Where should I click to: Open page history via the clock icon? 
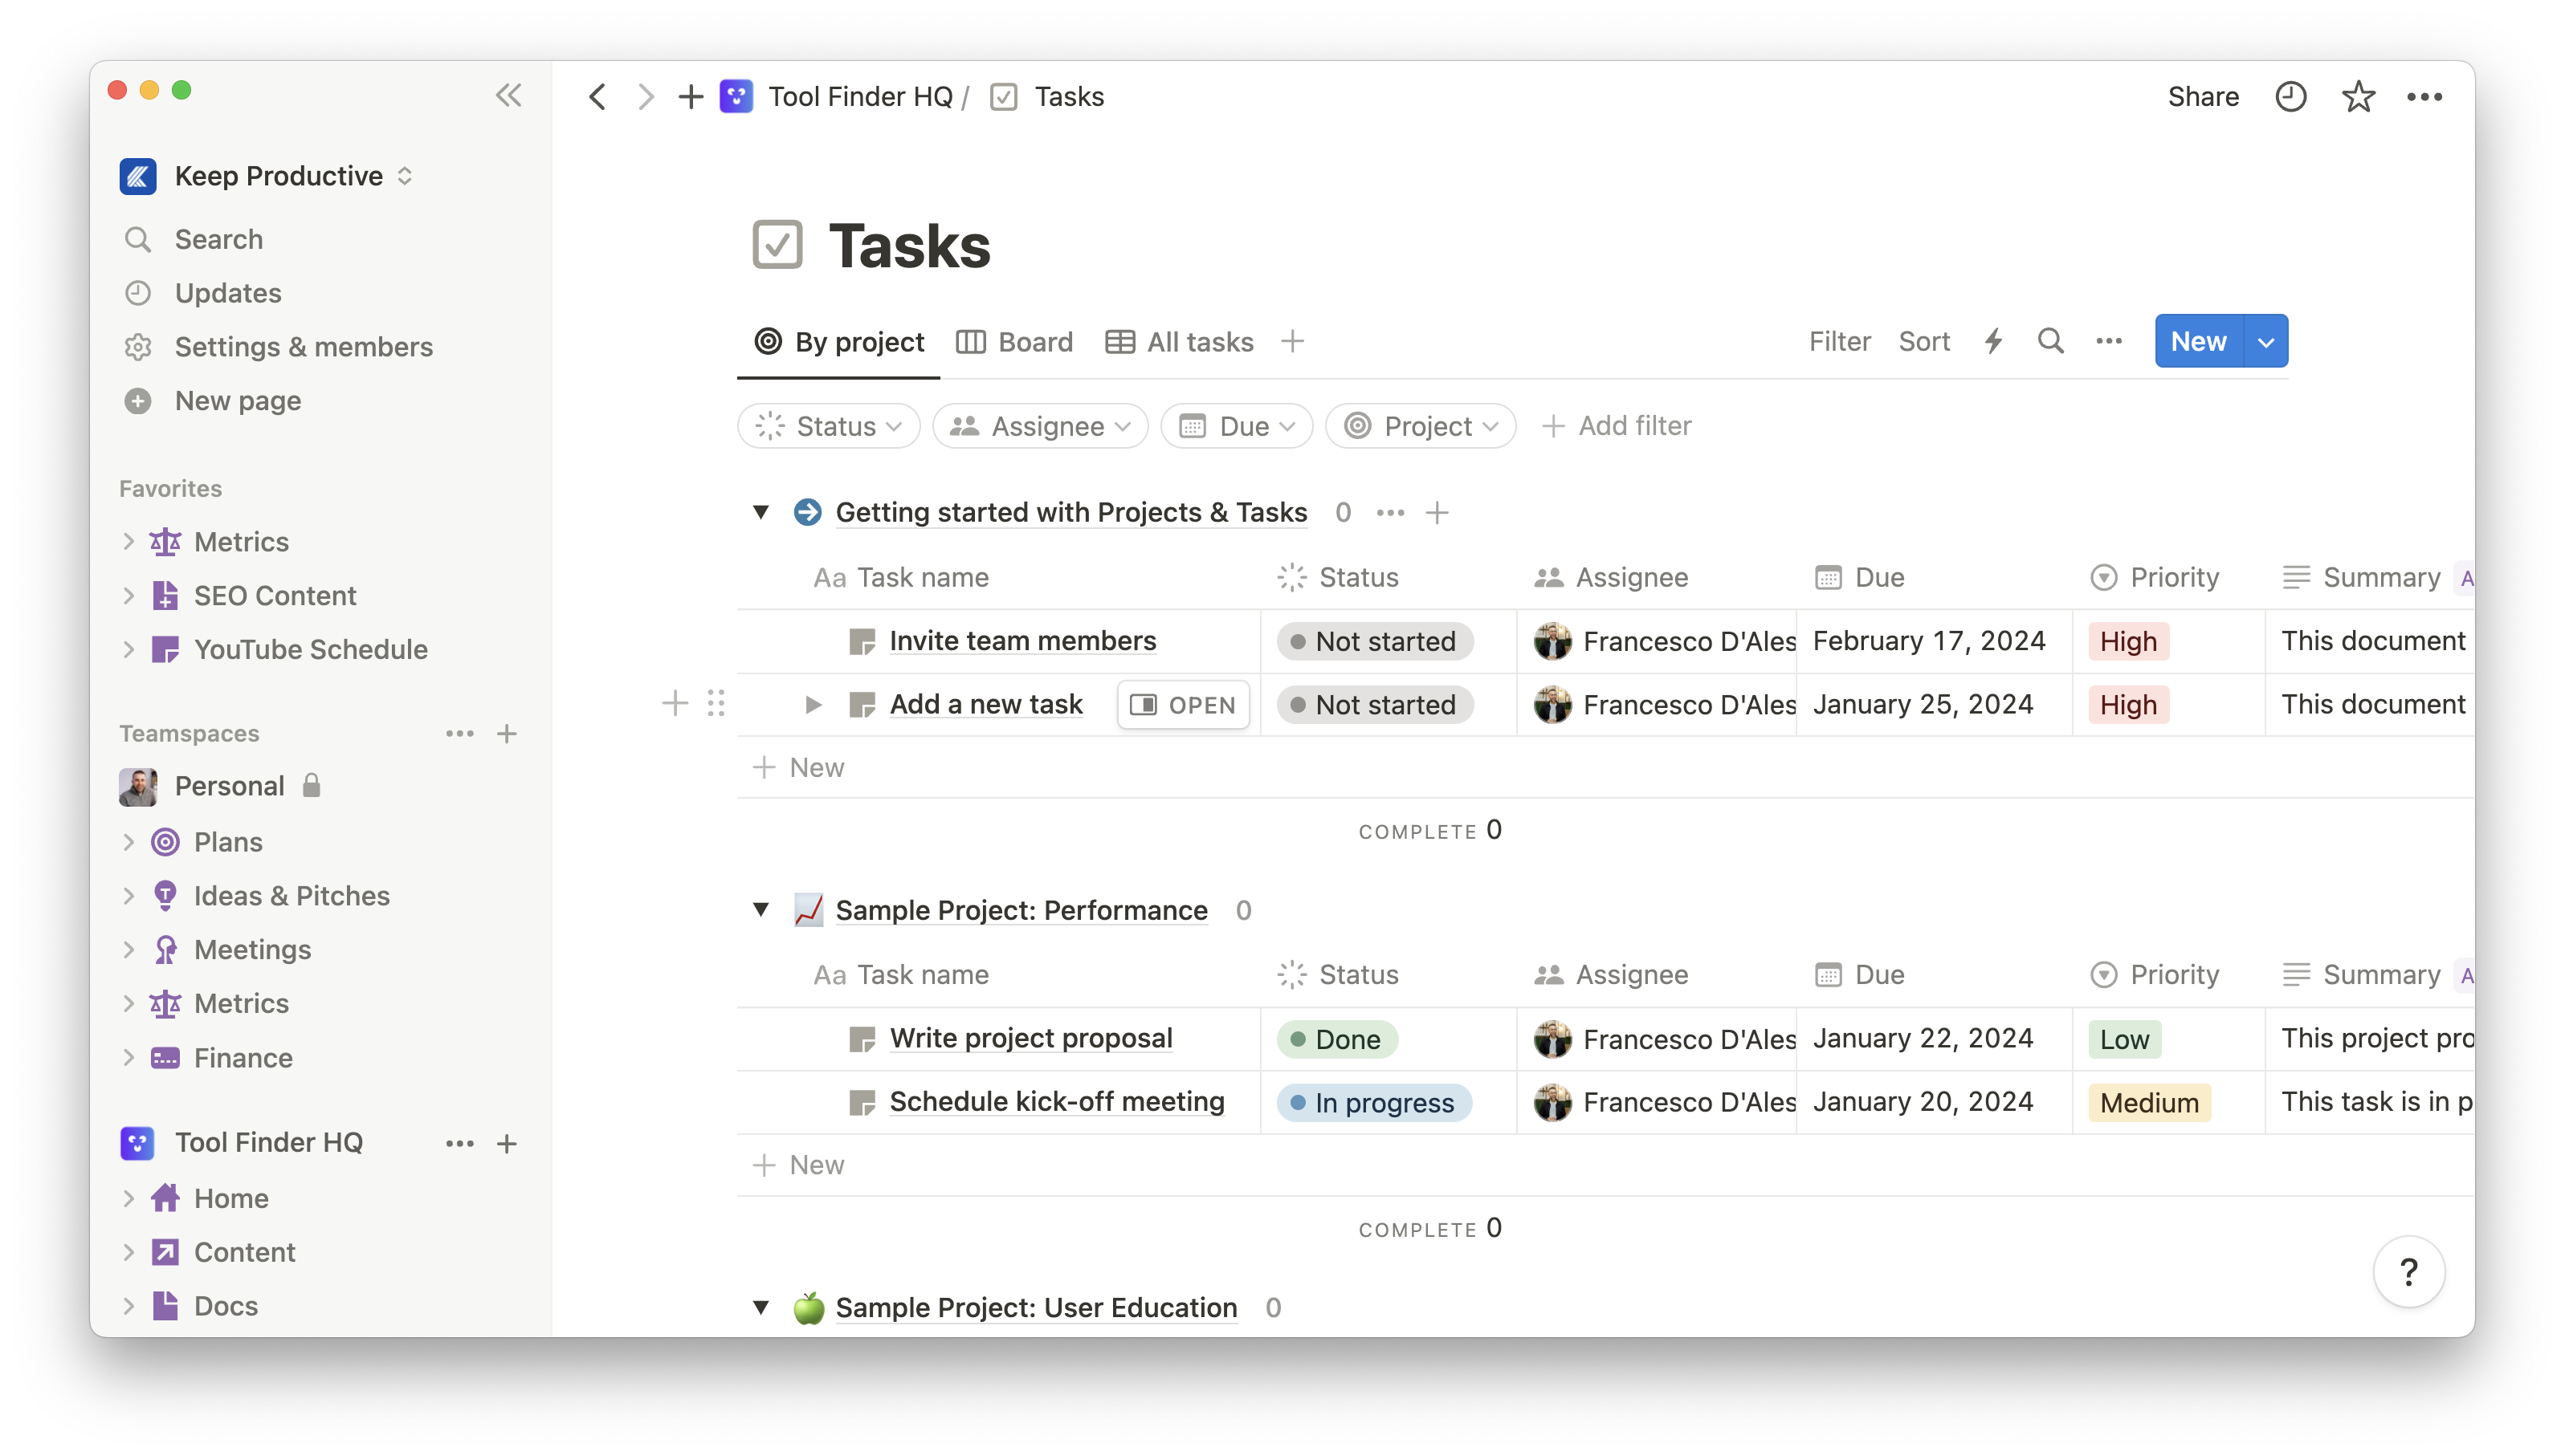click(2291, 96)
